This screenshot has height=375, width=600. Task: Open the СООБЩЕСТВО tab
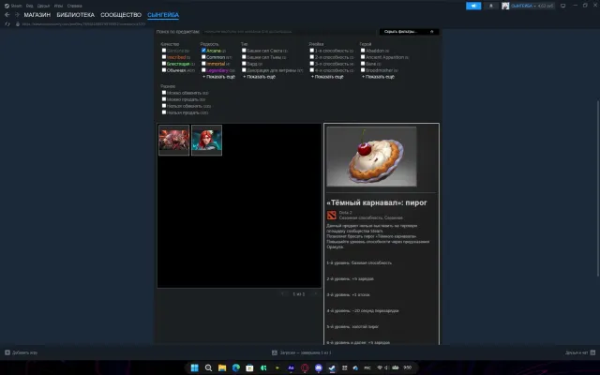coord(121,15)
